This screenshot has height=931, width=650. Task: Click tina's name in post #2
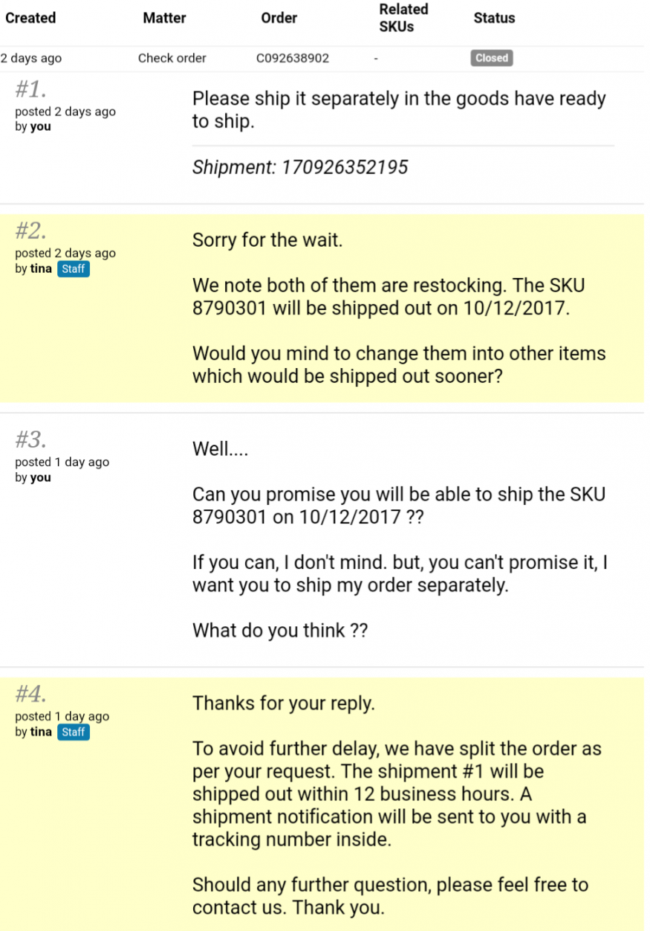[41, 269]
